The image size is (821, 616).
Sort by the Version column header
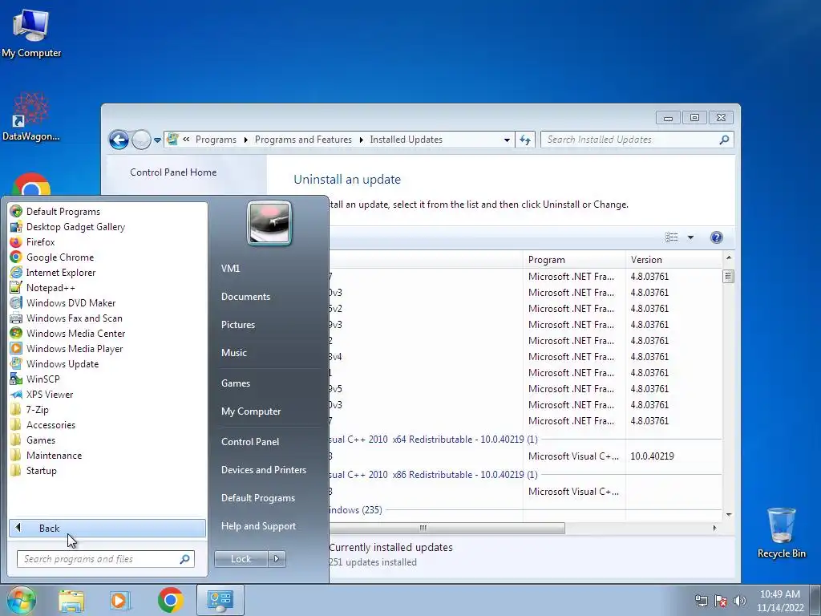[674, 260]
